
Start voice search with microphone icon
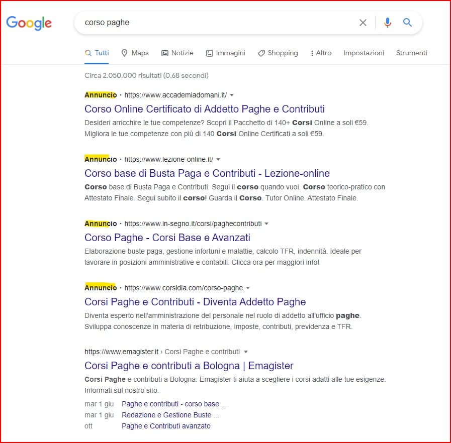pyautogui.click(x=388, y=23)
